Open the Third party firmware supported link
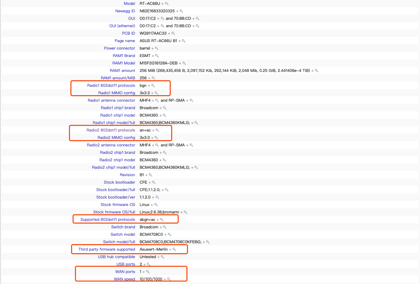This screenshot has width=420, height=284. tap(107, 249)
